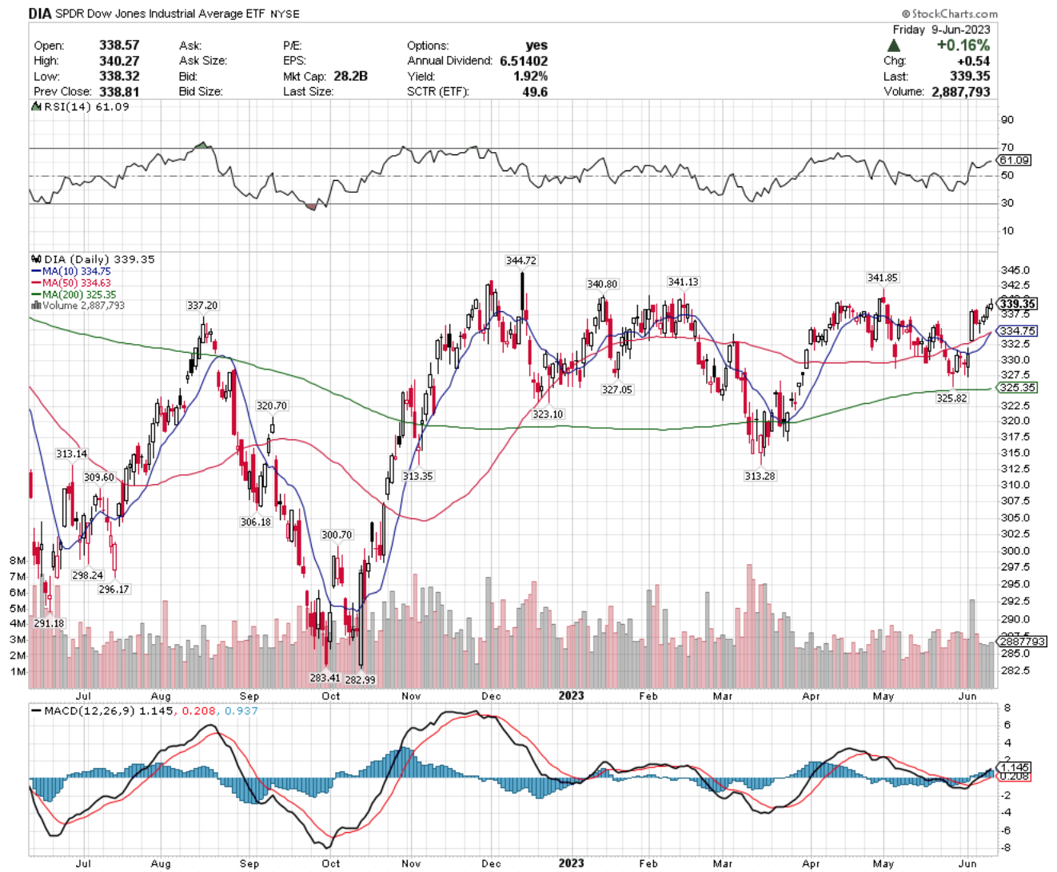Screen dimensions: 1057x872
Task: Select the DIA ticker symbol in the title
Action: coord(40,14)
